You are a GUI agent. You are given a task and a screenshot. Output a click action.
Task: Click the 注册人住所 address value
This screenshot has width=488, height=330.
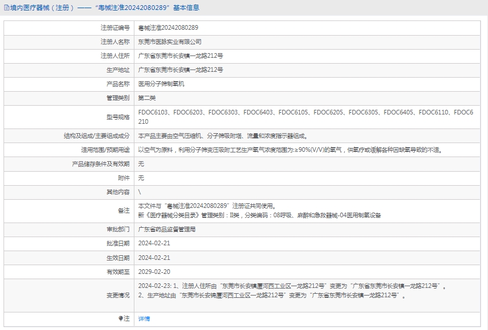point(180,55)
